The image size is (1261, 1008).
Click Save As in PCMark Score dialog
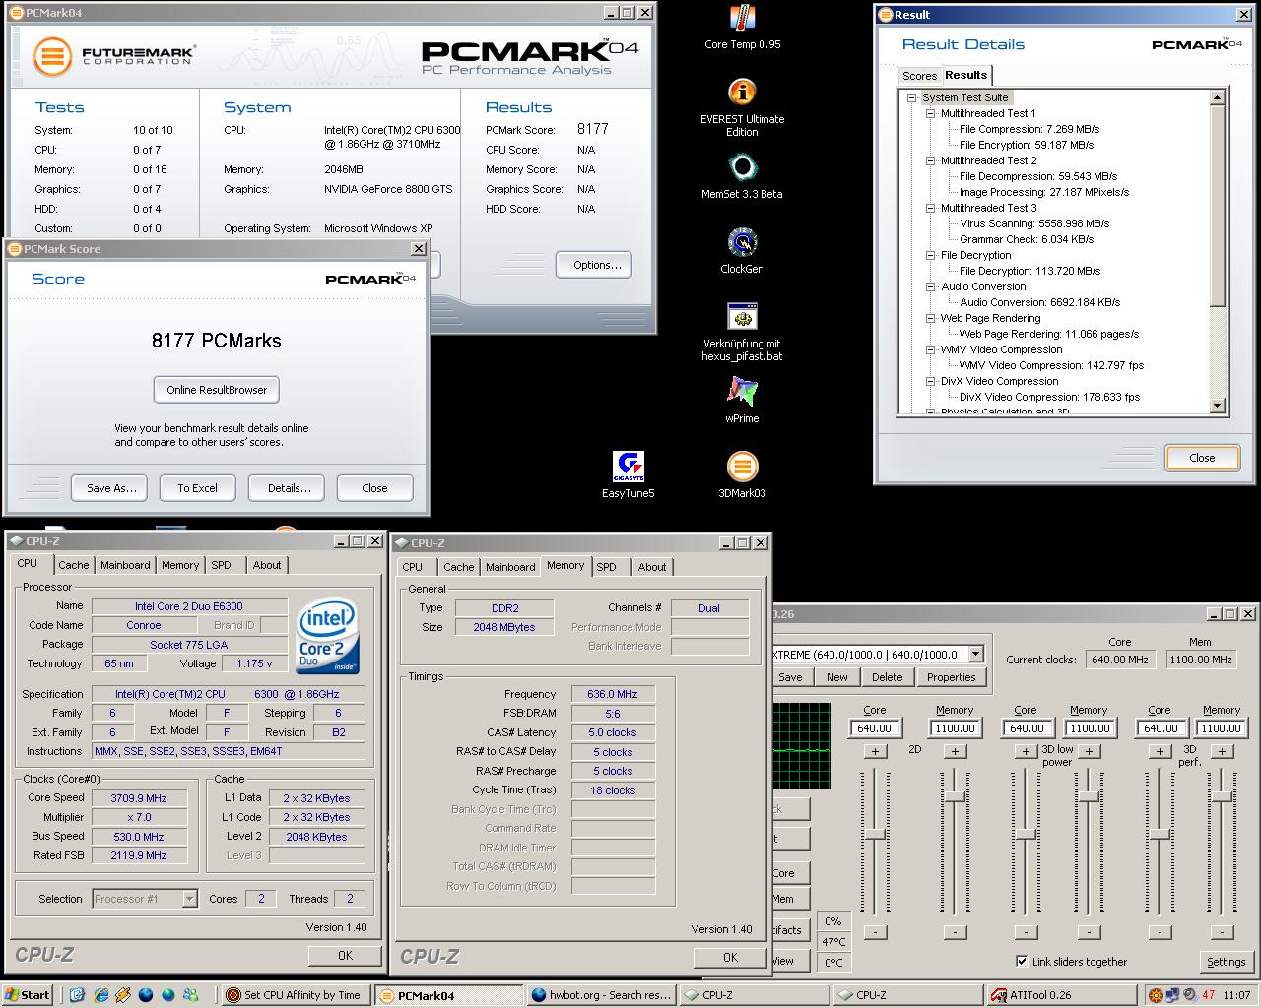[x=109, y=488]
